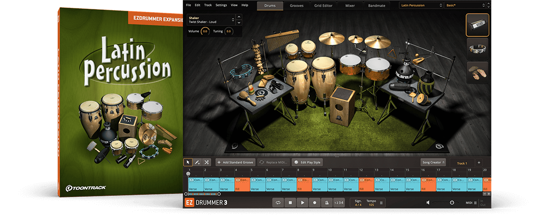Open the Basic preset dropdown

point(464,5)
